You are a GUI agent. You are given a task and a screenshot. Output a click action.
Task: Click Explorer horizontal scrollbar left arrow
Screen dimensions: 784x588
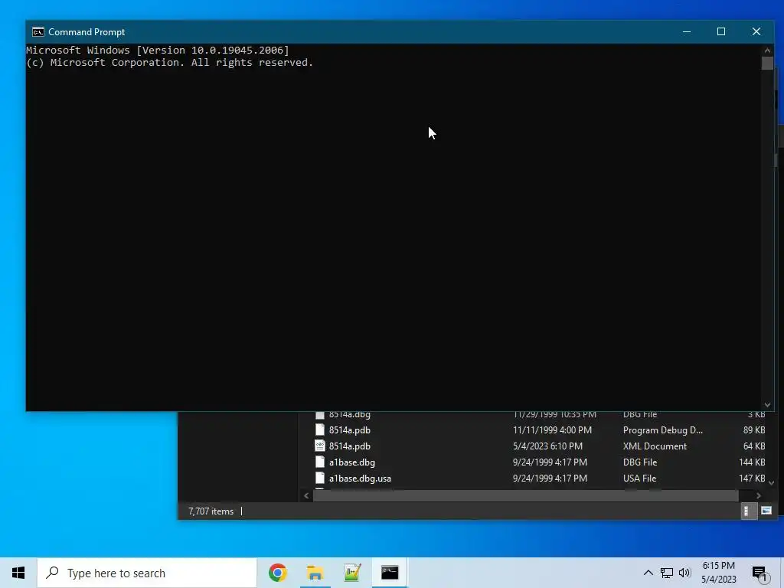tap(306, 495)
